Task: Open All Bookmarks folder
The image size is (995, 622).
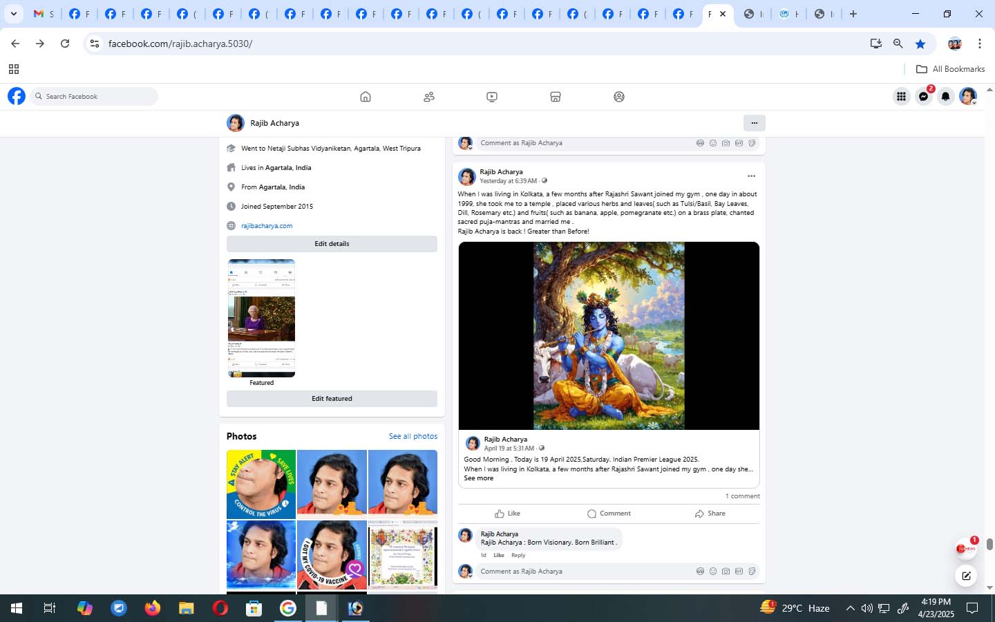Action: tap(950, 69)
